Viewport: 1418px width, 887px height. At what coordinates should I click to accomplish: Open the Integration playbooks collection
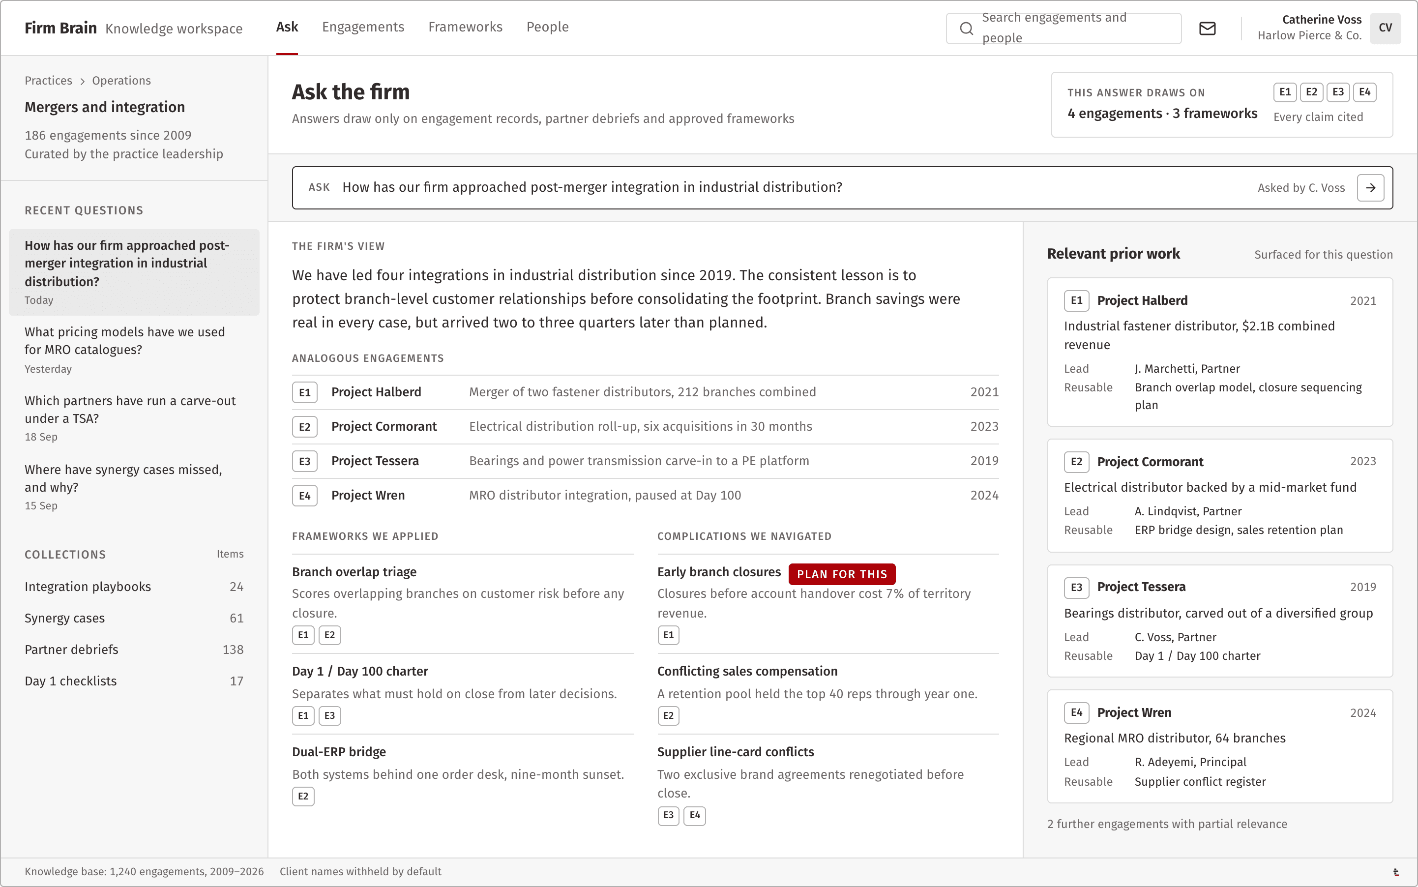[x=134, y=587]
